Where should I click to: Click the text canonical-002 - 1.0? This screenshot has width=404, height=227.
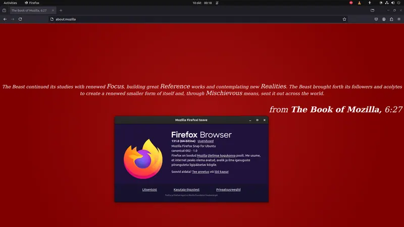tap(184, 151)
